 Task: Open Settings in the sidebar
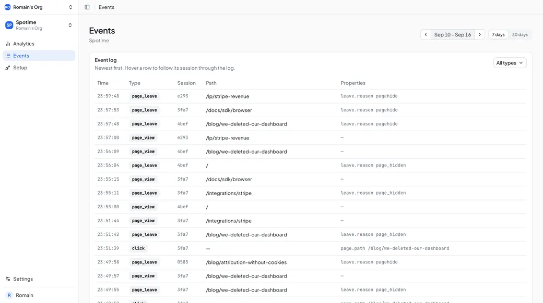39,279
